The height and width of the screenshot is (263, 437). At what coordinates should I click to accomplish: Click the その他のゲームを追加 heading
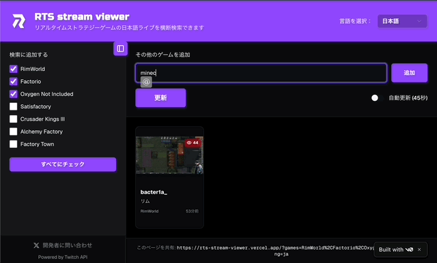click(x=163, y=55)
